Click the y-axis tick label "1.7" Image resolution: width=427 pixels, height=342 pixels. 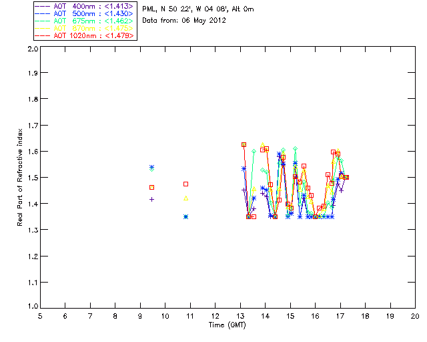33,126
